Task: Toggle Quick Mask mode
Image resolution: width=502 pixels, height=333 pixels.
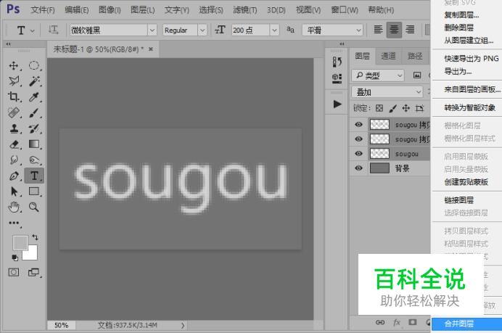Action: 14,273
